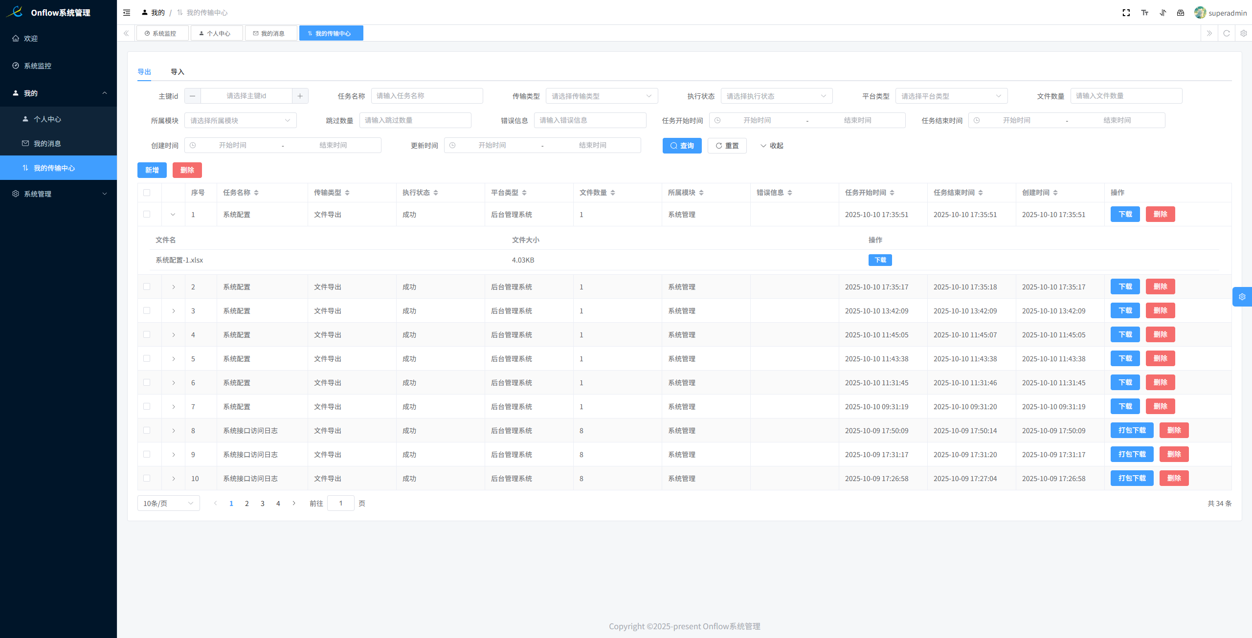Image resolution: width=1252 pixels, height=638 pixels.
Task: Enter fullscreen mode via header icon
Action: (x=1126, y=13)
